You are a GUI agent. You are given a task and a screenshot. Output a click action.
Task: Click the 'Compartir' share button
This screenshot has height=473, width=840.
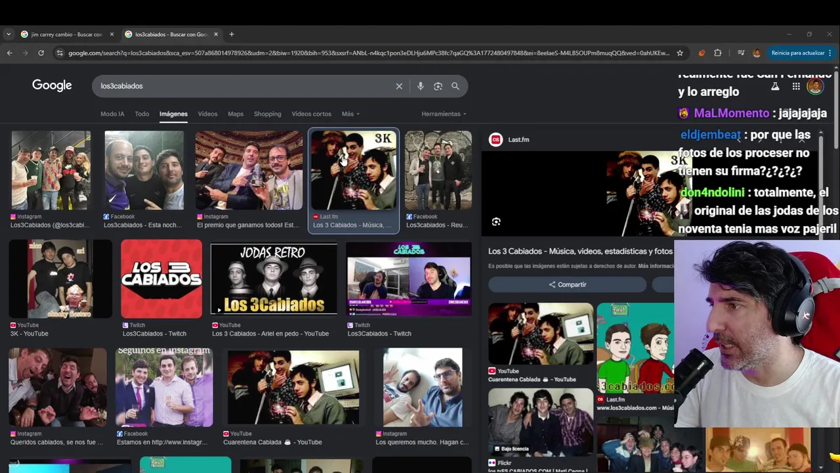click(x=568, y=284)
